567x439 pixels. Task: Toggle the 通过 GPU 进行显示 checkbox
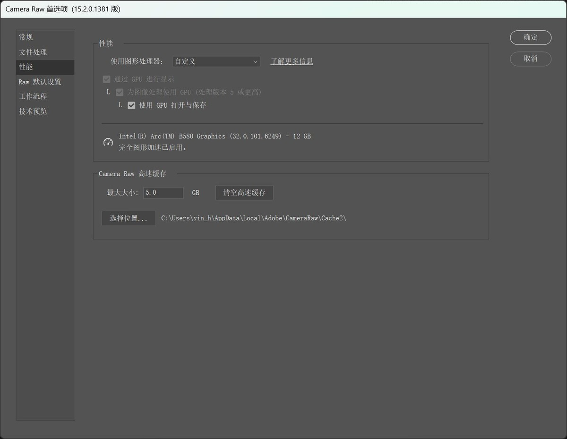pyautogui.click(x=107, y=79)
